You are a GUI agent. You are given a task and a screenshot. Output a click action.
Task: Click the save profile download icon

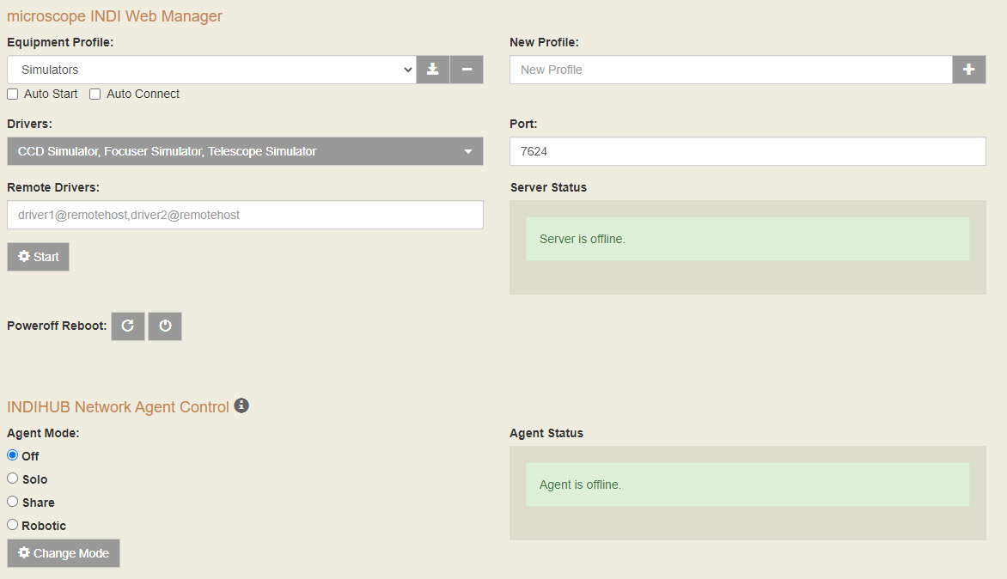(x=433, y=70)
